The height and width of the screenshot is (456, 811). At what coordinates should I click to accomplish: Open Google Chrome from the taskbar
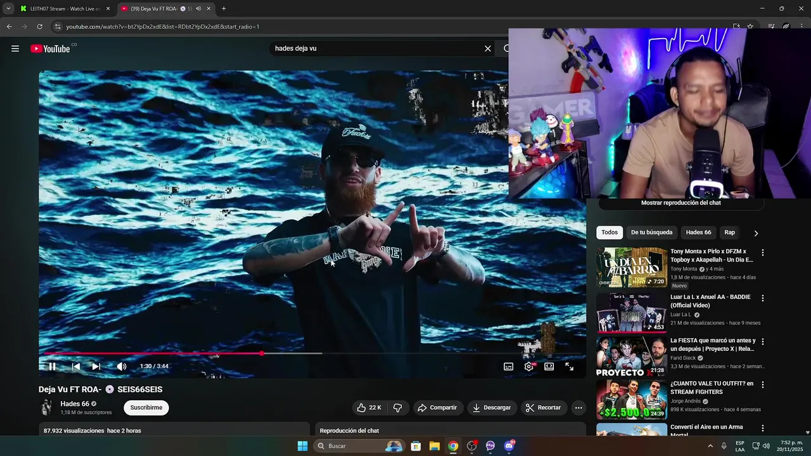[453, 446]
